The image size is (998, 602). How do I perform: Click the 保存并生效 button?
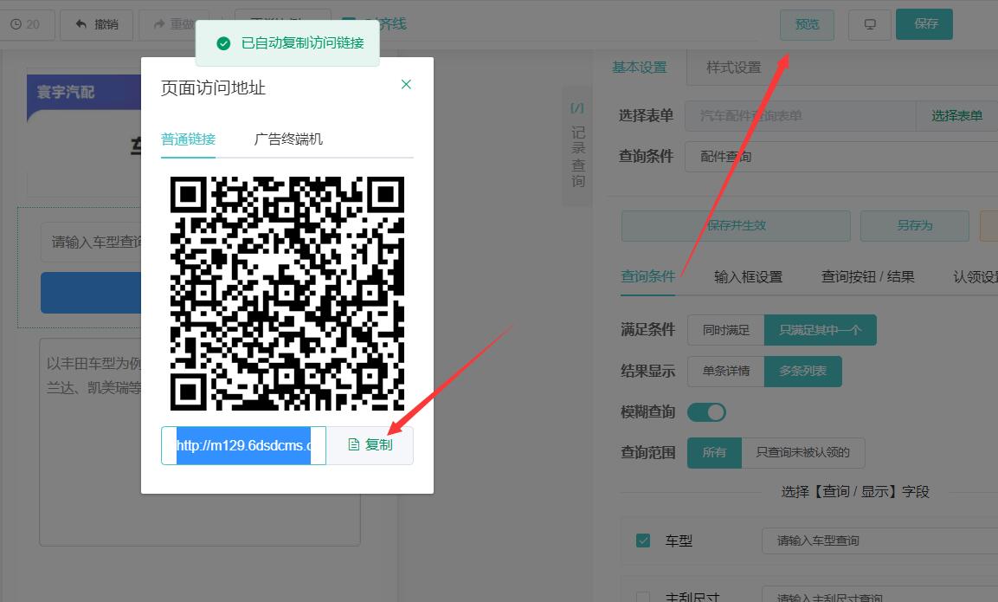pos(736,225)
